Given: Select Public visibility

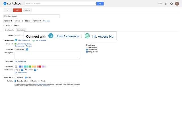Looking at the screenshot, I should pos(31,81).
